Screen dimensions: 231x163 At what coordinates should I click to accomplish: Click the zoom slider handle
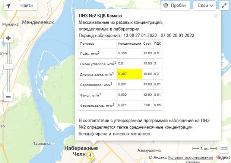8,66
